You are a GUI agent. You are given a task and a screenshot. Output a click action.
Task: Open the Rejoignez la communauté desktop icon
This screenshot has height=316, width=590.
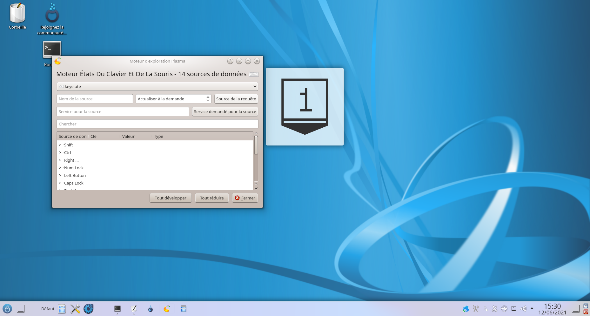click(x=52, y=18)
